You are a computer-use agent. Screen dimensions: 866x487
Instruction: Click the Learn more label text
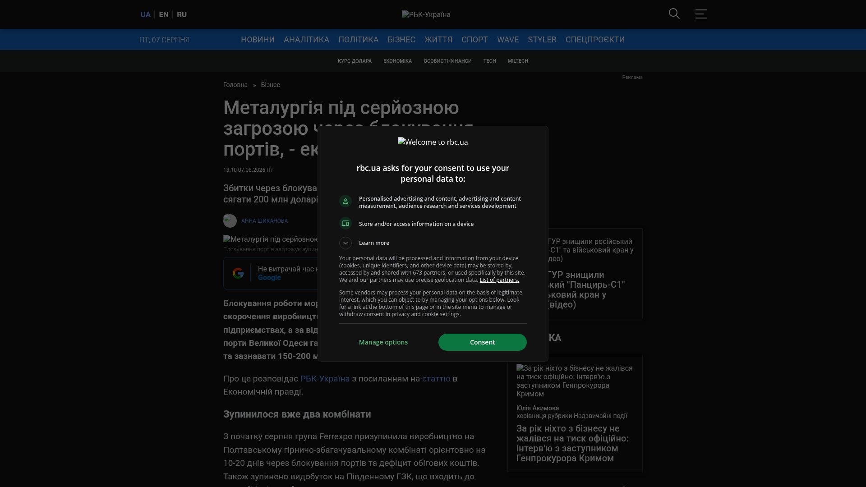374,243
